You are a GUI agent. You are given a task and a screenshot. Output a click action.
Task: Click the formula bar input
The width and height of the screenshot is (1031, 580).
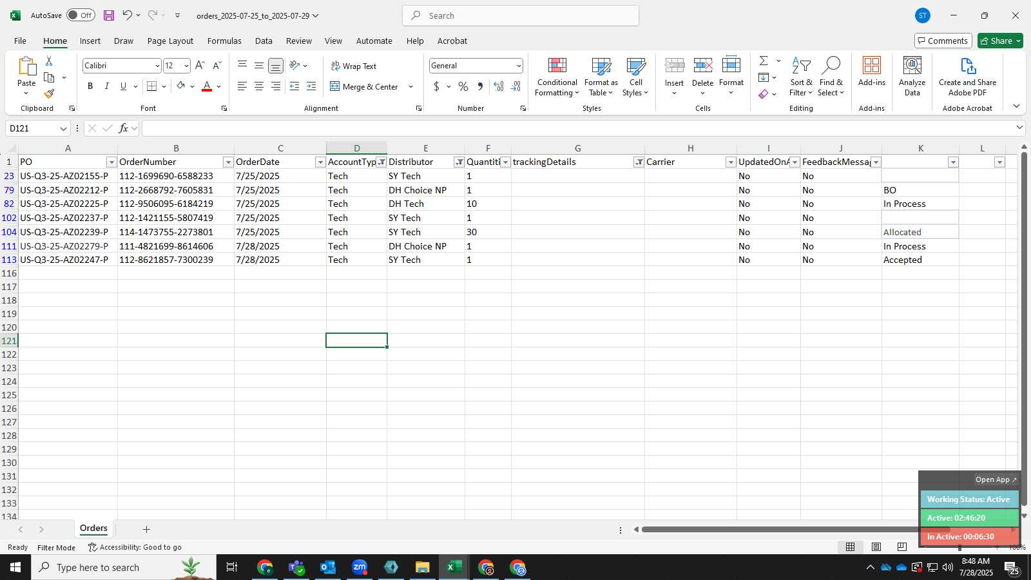coord(578,128)
